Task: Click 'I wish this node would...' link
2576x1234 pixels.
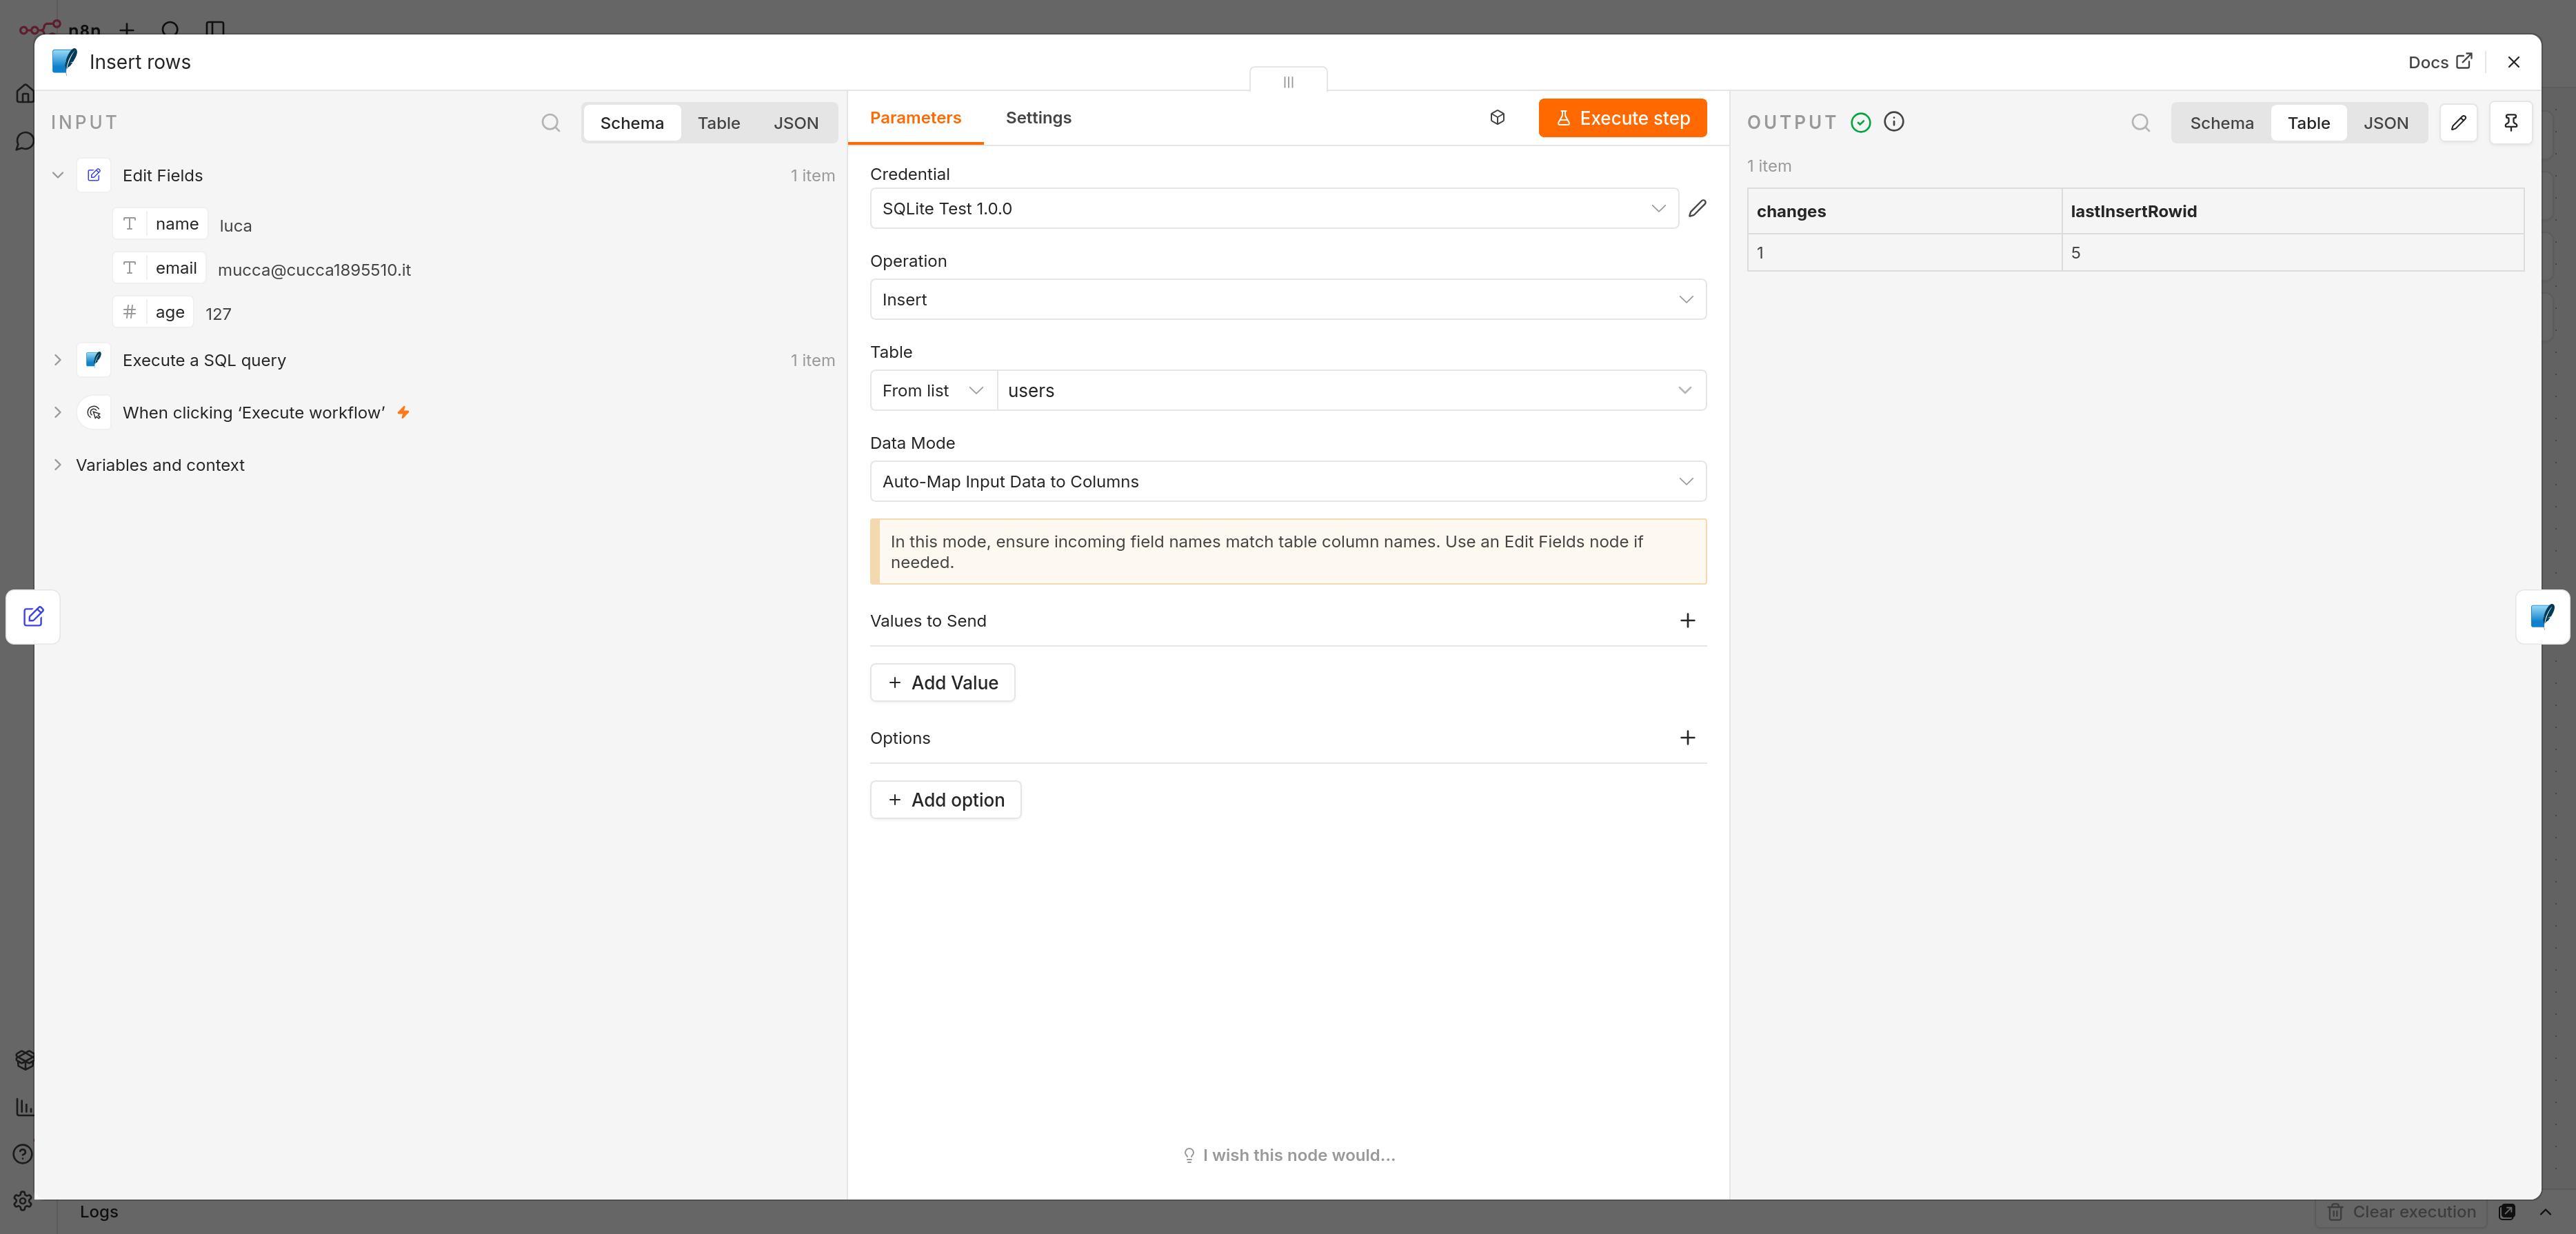Action: tap(1288, 1155)
